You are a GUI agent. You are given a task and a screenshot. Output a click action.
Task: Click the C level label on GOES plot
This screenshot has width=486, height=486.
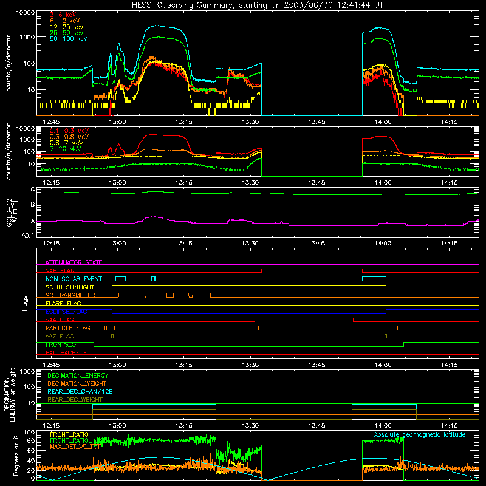click(33, 190)
